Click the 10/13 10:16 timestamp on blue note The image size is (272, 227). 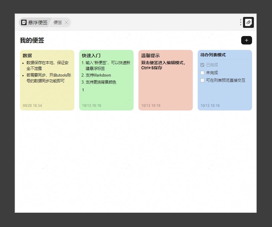coord(210,106)
